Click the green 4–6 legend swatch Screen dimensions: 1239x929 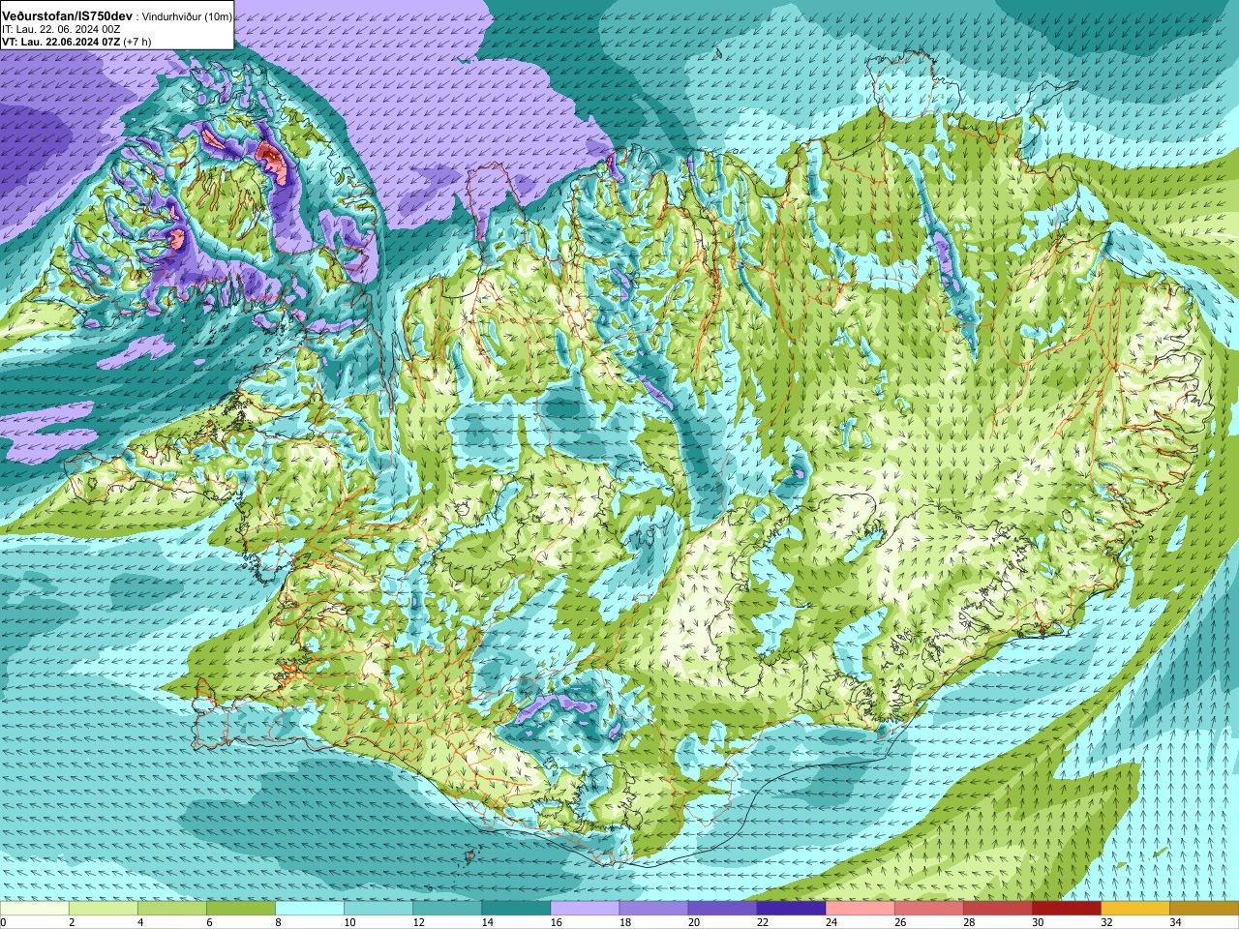[x=172, y=909]
